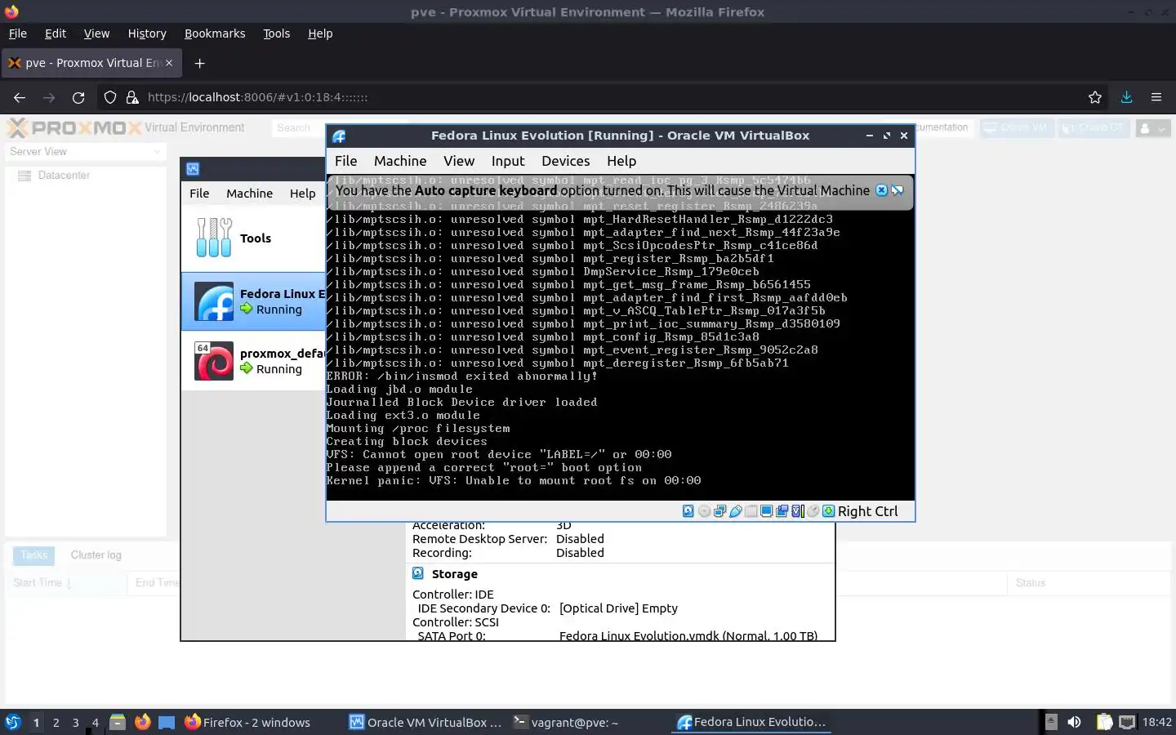Click the shared folders icon in VM status bar

coord(751,511)
